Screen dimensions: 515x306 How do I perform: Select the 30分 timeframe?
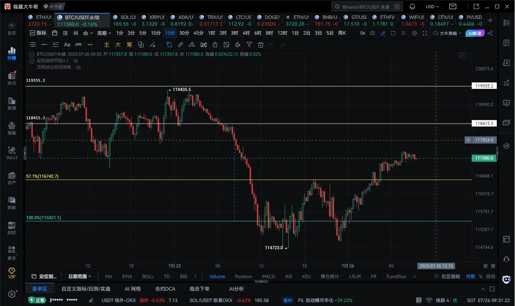pyautogui.click(x=184, y=33)
